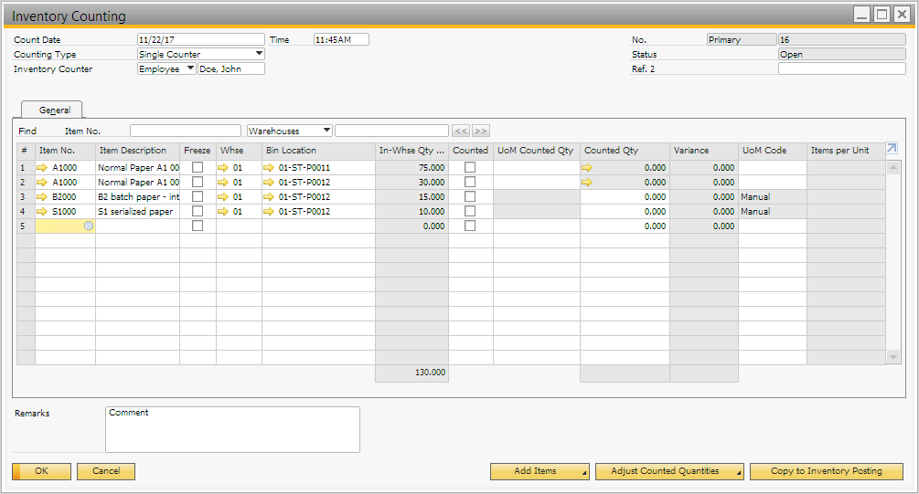Follow bin location arrow for 01-ST-P0011
The width and height of the screenshot is (919, 494).
point(269,168)
